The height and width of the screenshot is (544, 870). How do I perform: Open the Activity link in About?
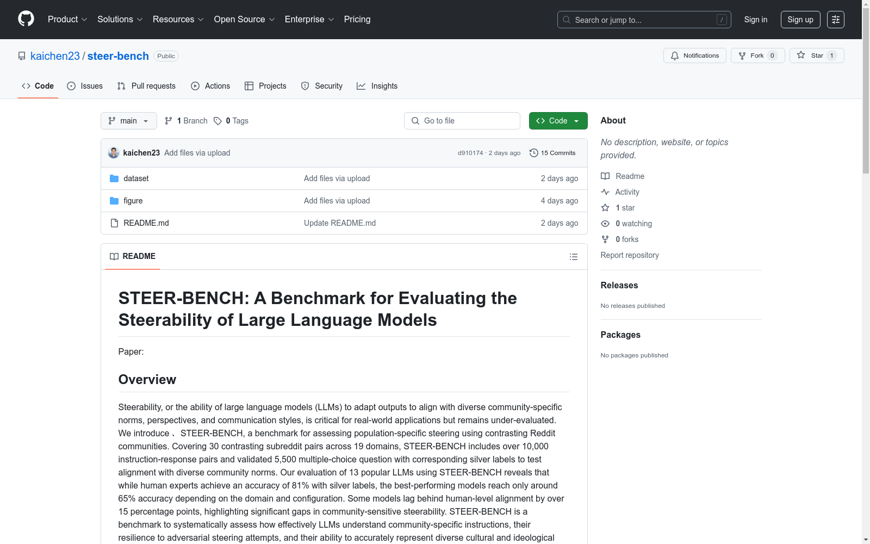tap(620, 192)
